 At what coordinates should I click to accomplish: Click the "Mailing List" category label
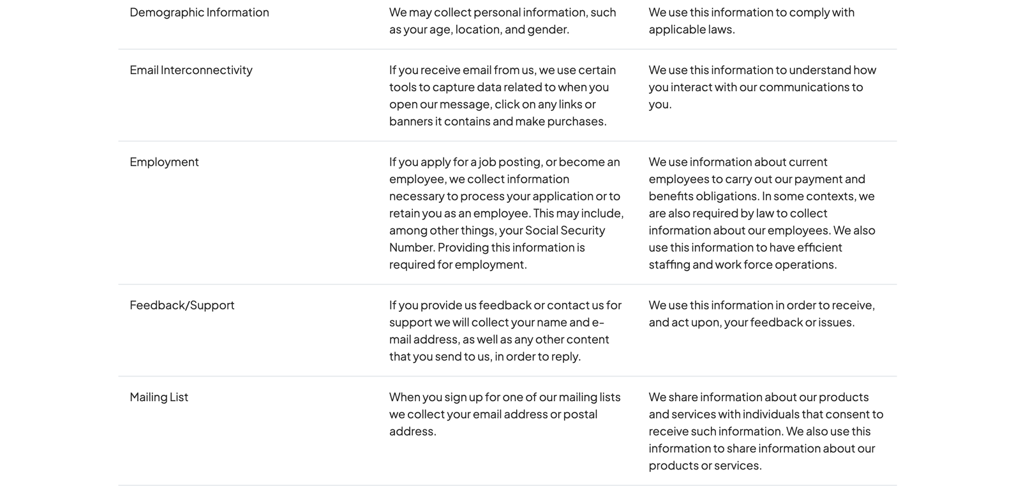[x=159, y=397]
